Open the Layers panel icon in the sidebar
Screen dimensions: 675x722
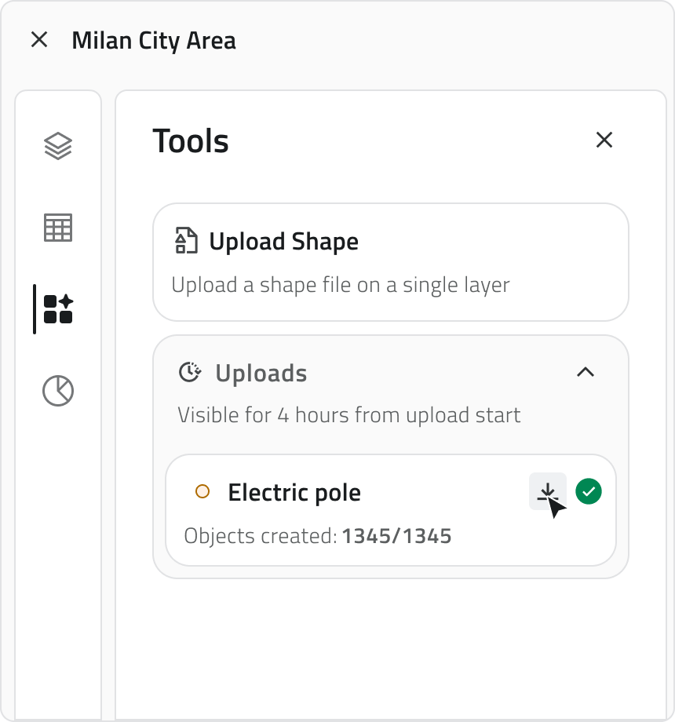(x=58, y=145)
